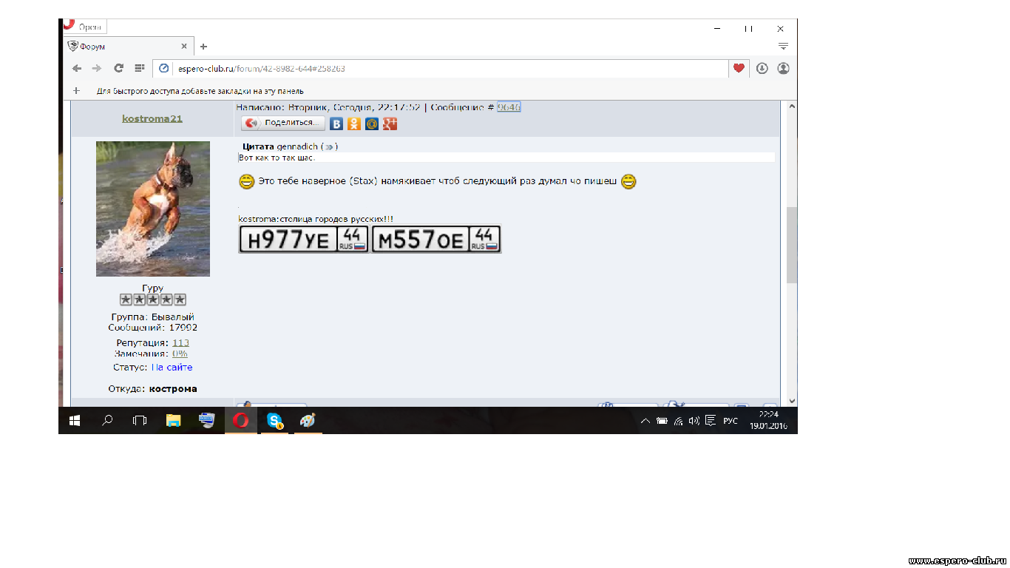Click the На сайте status text
This screenshot has height=568, width=1010.
172,367
